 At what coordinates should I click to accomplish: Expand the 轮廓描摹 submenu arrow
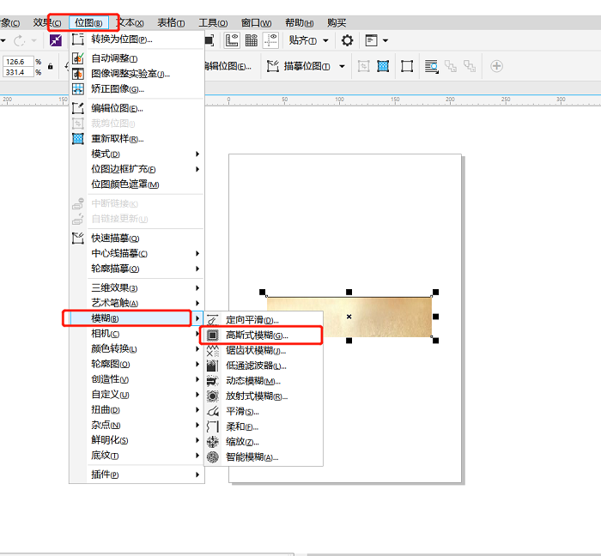(197, 269)
